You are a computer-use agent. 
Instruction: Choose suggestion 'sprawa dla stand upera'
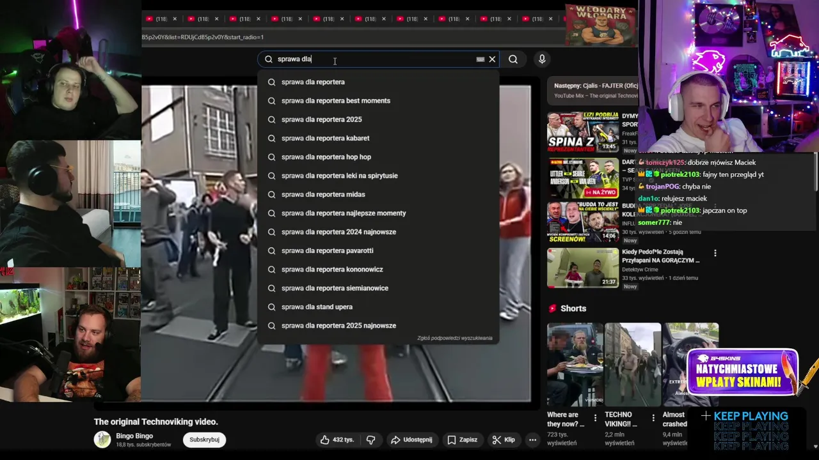(x=378, y=307)
